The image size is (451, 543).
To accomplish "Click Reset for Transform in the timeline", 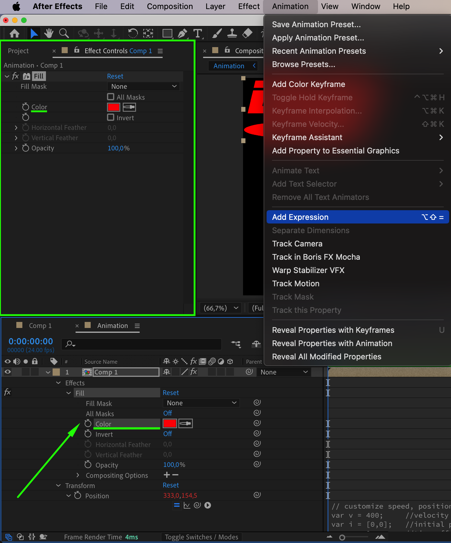I will pyautogui.click(x=171, y=485).
